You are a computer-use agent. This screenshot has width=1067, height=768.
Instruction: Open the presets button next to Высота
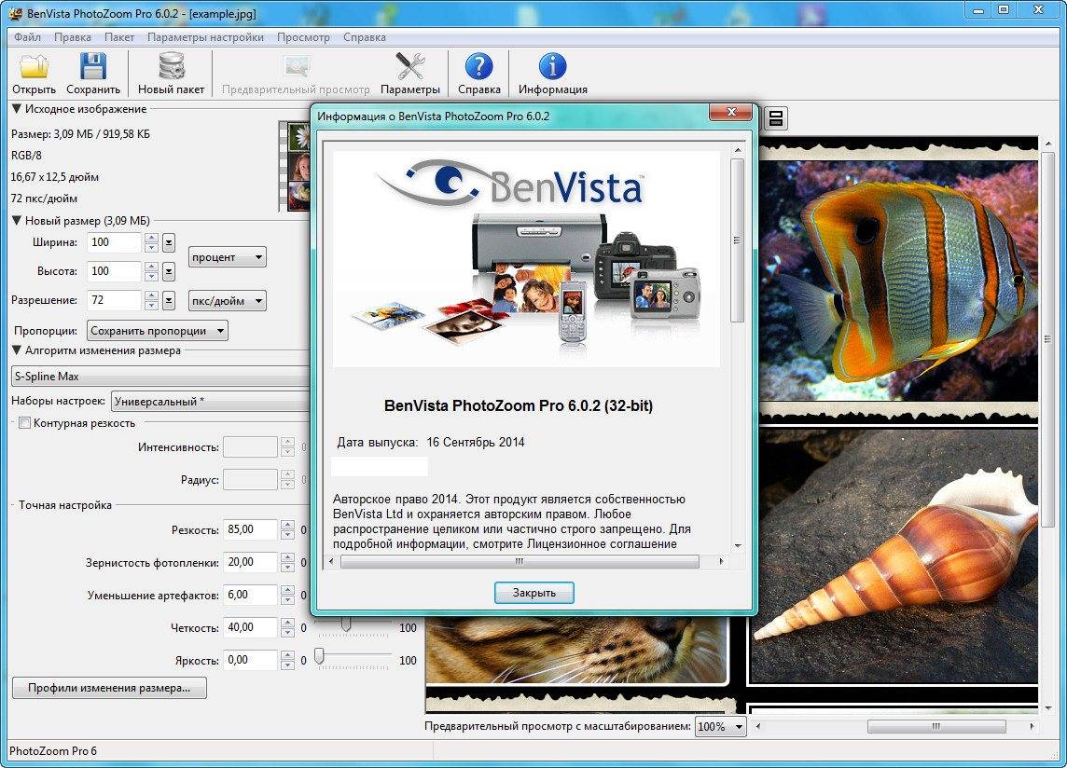[x=169, y=272]
